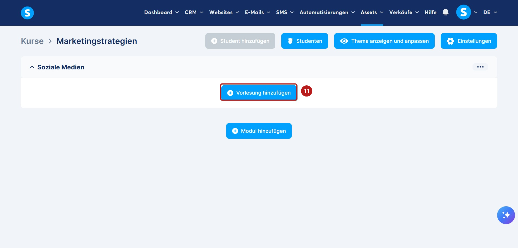This screenshot has height=248, width=518.
Task: Click the Marketingstrategien course title
Action: 97,41
